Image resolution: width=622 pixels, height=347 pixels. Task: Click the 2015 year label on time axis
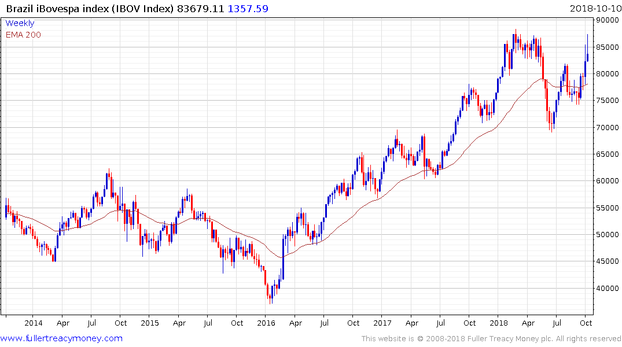[149, 323]
